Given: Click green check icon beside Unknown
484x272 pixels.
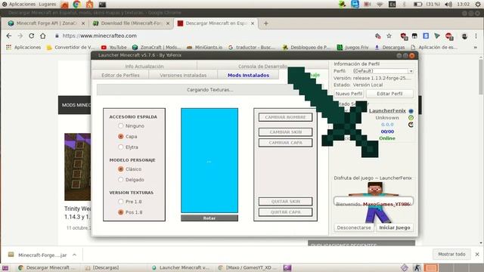Looking at the screenshot, I should (x=411, y=118).
